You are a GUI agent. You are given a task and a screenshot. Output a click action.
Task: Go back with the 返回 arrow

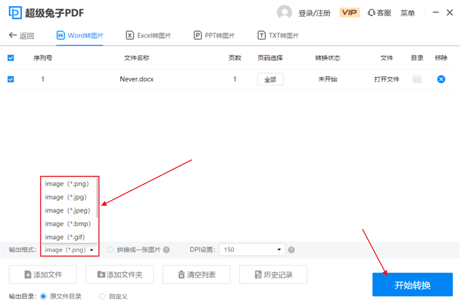[x=21, y=36]
